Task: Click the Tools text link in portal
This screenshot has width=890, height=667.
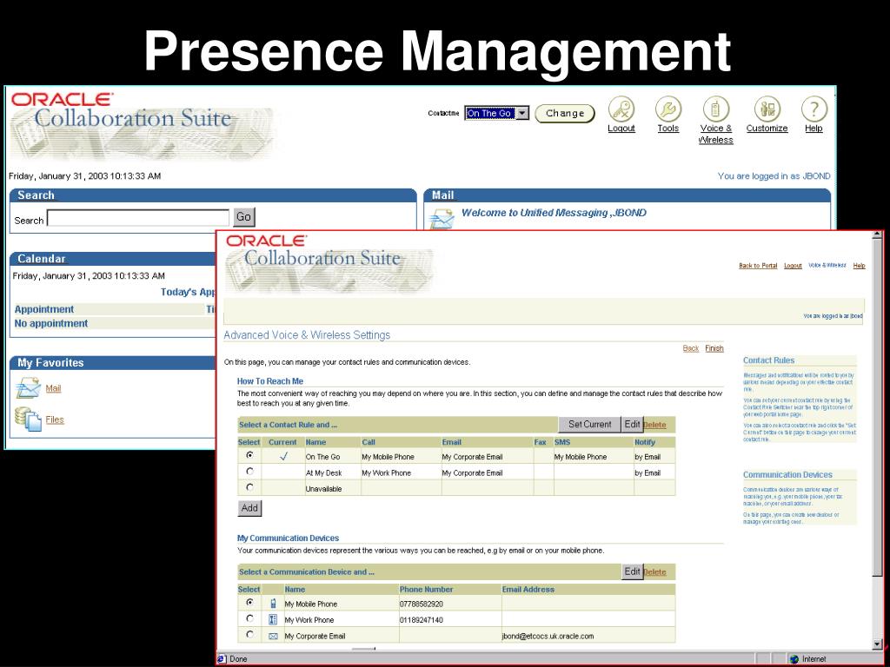Action: pos(668,129)
